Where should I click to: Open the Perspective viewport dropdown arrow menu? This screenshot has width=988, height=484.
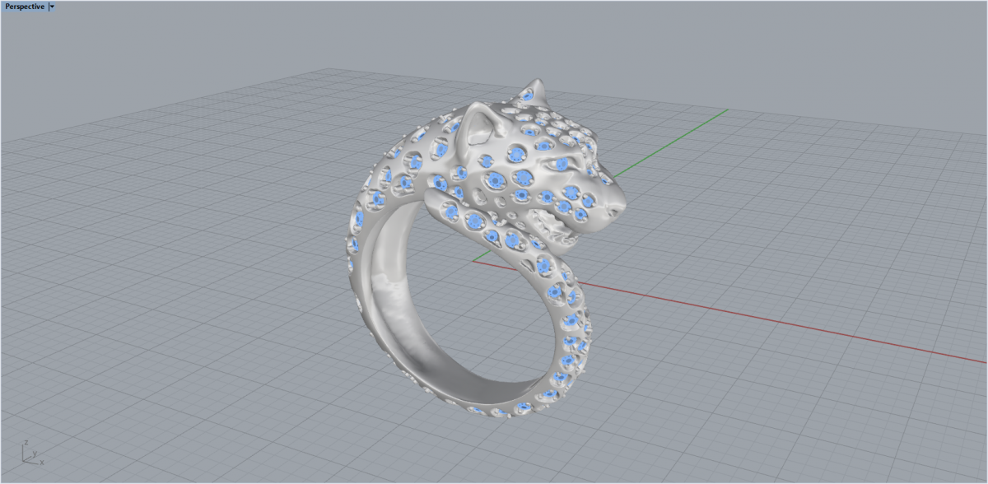coord(52,6)
